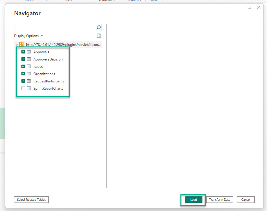Click Select Related Tables button
The height and width of the screenshot is (211, 267).
point(31,200)
